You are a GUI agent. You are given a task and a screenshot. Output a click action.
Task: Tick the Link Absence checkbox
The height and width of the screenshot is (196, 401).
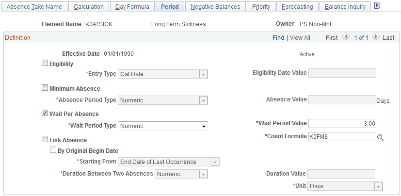tap(45, 140)
